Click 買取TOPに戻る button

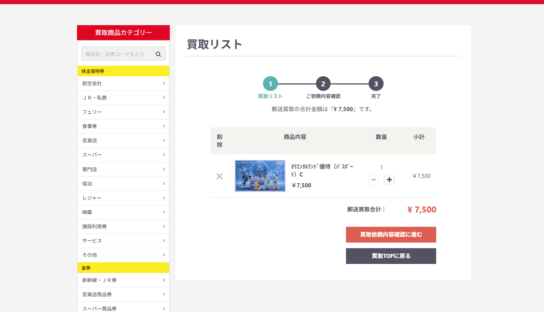point(391,256)
